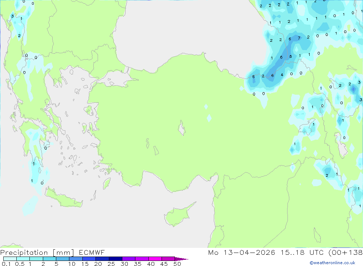Click the 30–35 mm violet legend swatch
The image size is (363, 266).
pyautogui.click(x=129, y=259)
